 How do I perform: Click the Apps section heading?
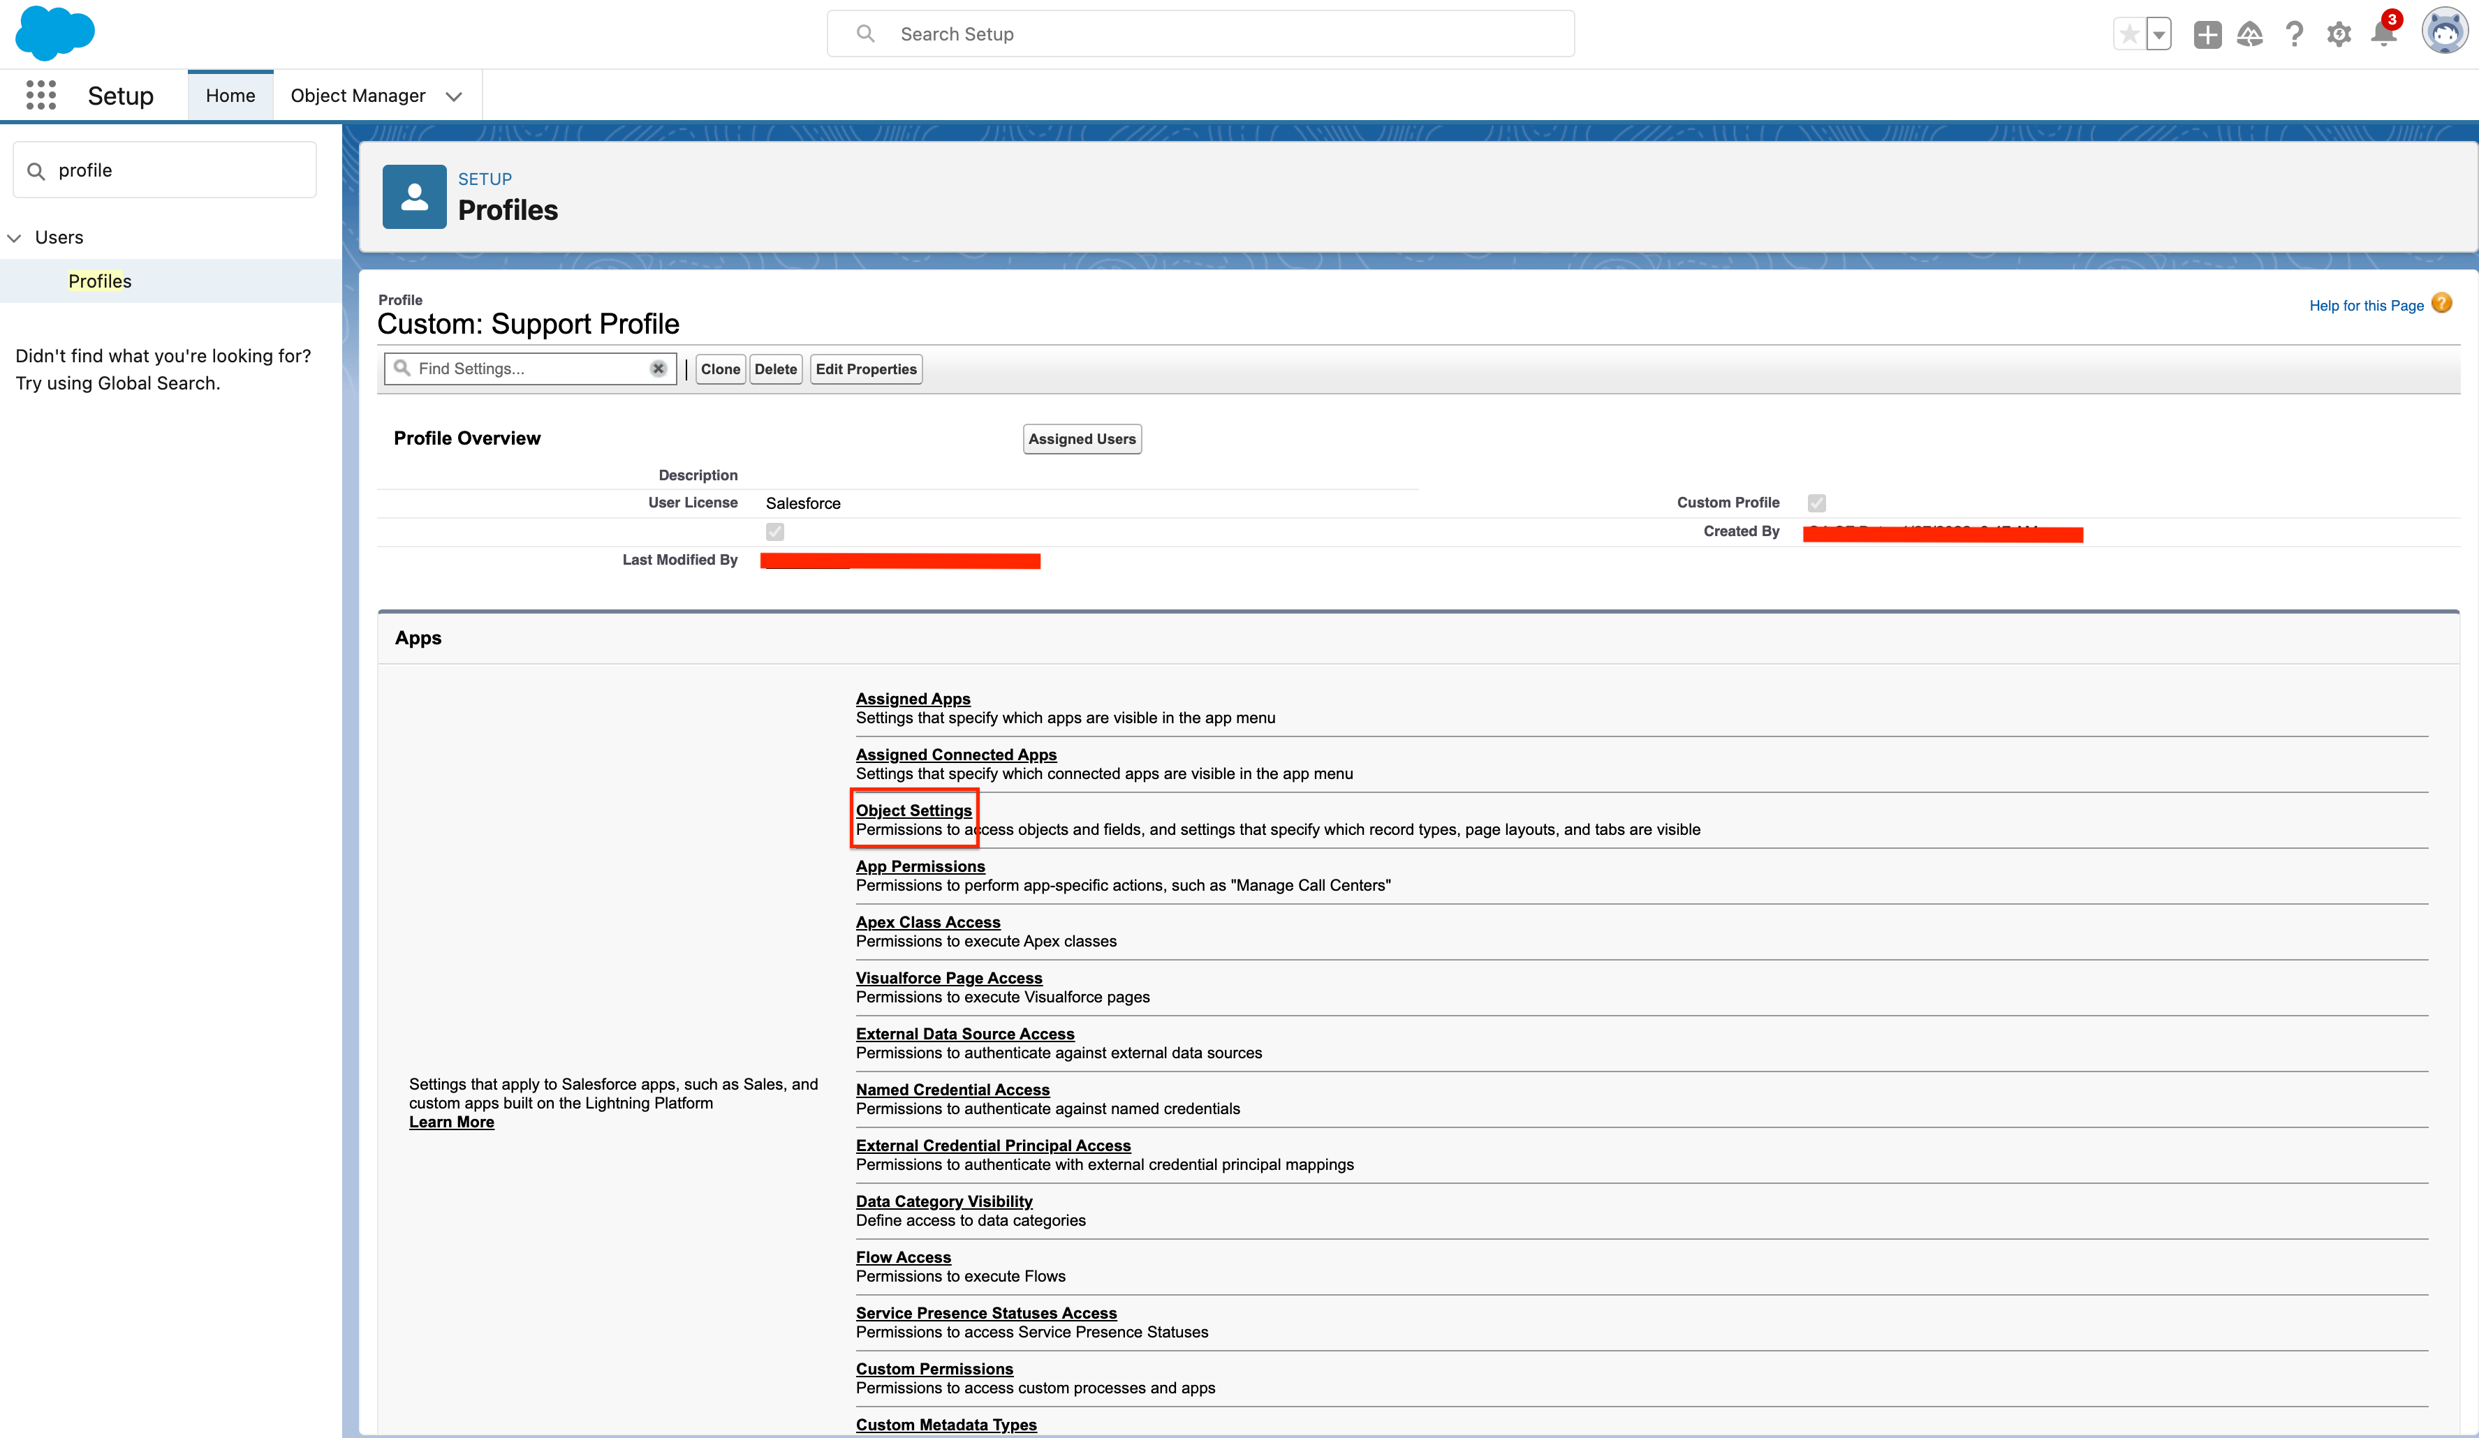point(418,639)
